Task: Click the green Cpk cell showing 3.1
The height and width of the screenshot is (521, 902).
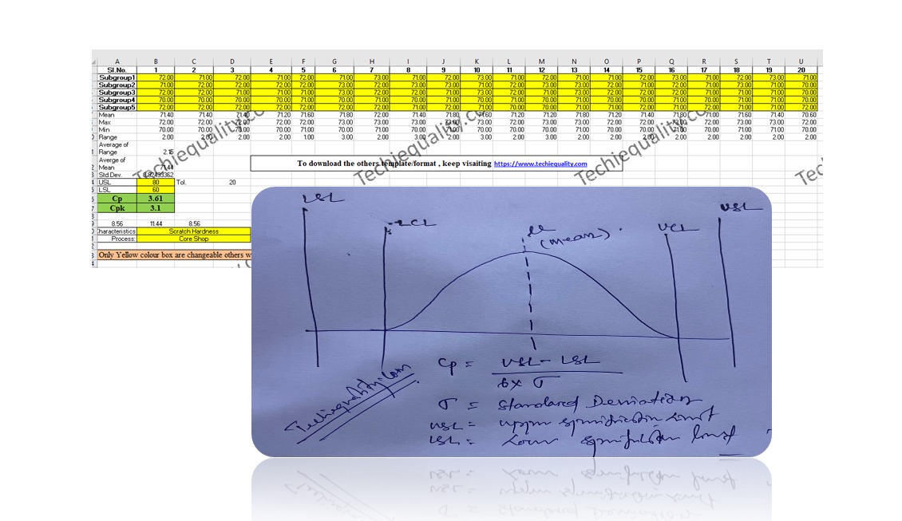Action: (154, 207)
